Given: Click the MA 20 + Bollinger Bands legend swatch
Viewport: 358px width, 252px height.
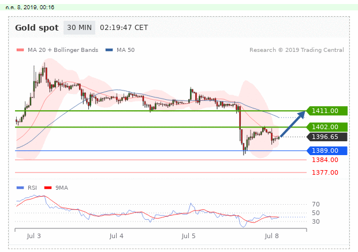Looking at the screenshot, I should [20, 50].
